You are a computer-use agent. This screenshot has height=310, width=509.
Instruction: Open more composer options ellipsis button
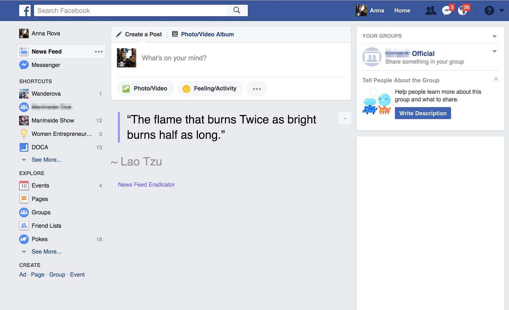coord(257,89)
